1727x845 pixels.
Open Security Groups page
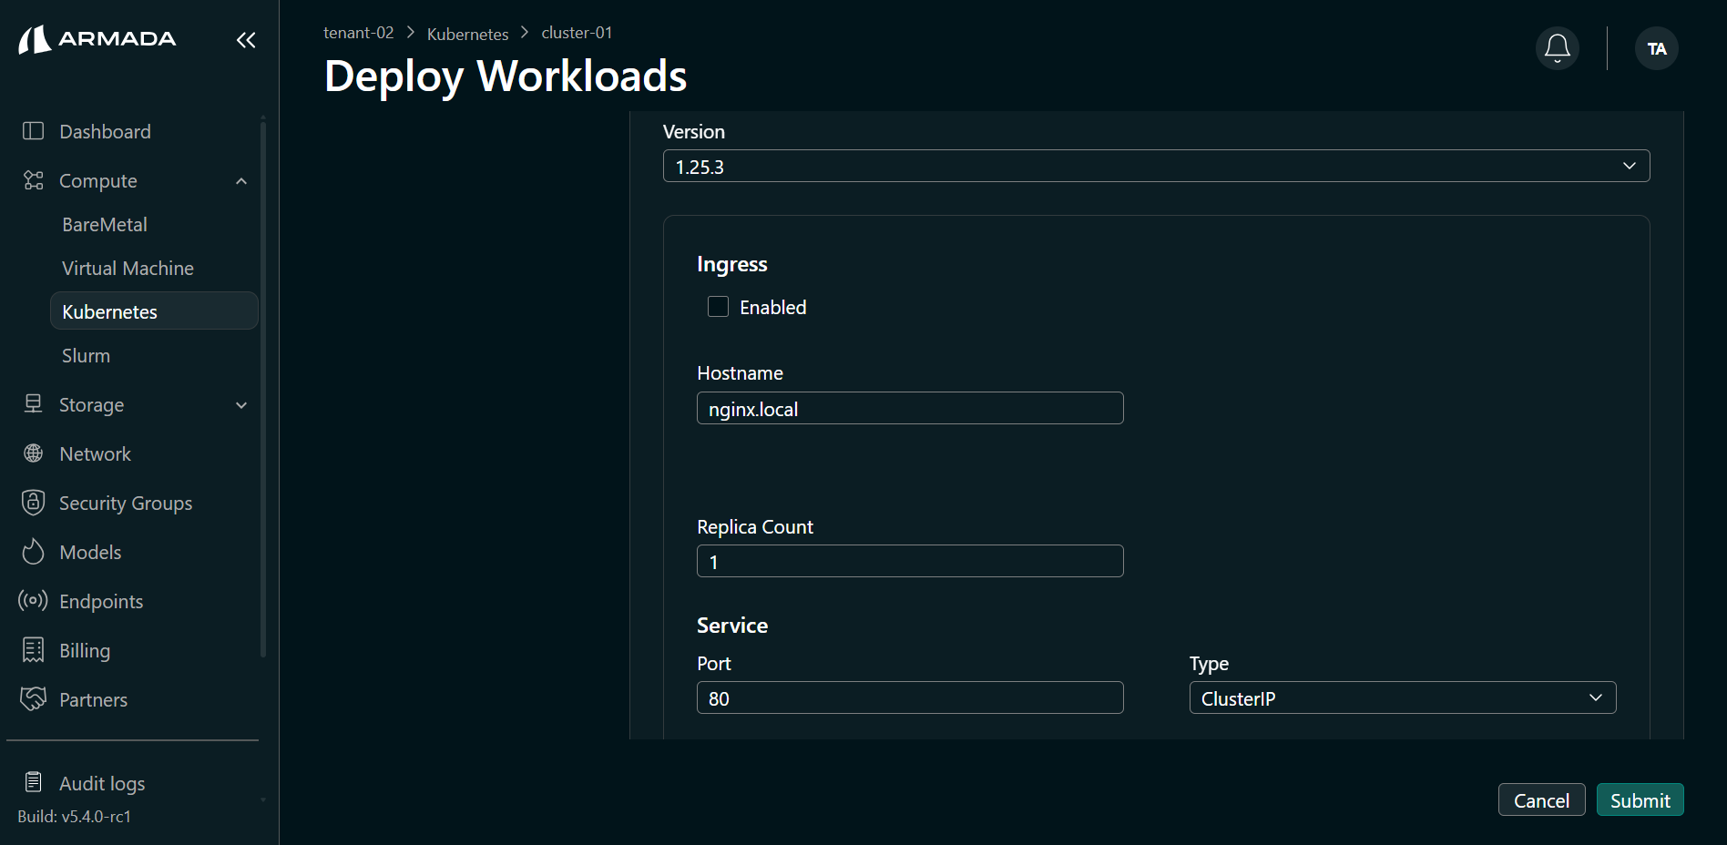[126, 503]
